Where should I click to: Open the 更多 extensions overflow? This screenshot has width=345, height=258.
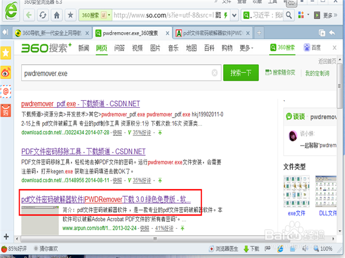pyautogui.click(x=330, y=15)
